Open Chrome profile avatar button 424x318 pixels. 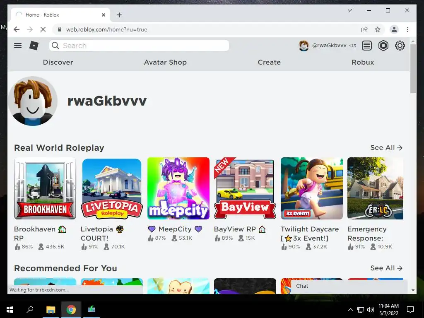coord(394,29)
